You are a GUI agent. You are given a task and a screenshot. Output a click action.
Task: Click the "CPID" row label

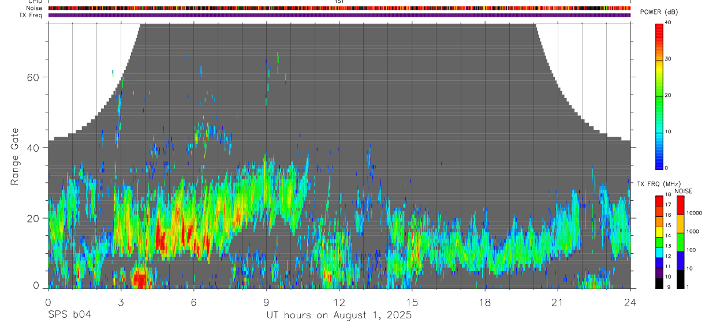(35, 2)
